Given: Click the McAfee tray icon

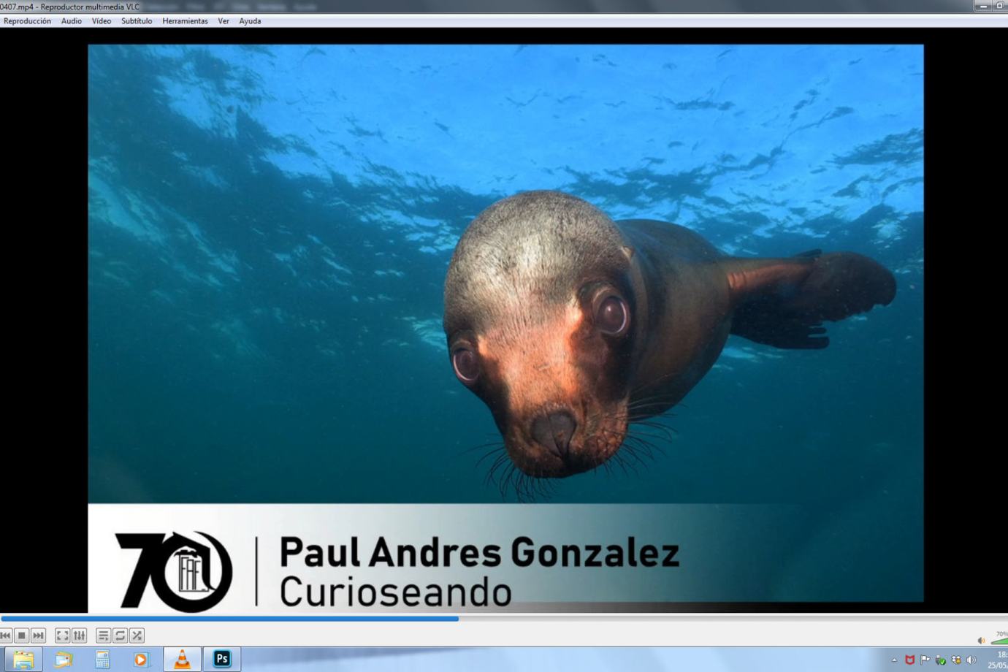Looking at the screenshot, I should pos(909,660).
